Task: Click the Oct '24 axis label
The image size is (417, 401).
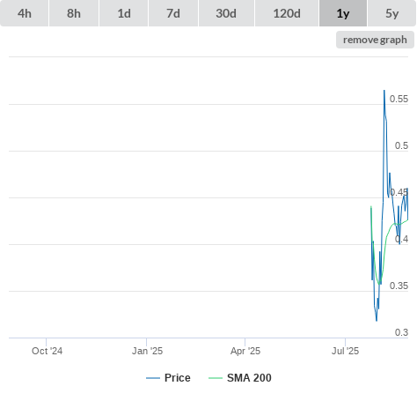Action: (x=47, y=351)
